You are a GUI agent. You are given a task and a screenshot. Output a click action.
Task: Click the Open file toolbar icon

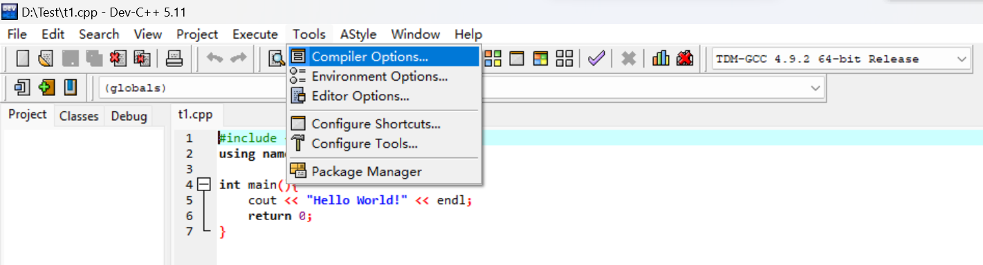pos(46,59)
